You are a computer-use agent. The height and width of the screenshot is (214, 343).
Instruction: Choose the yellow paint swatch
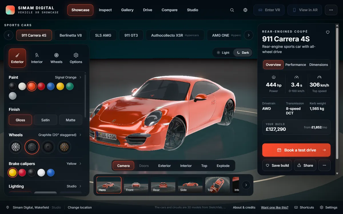60,86
